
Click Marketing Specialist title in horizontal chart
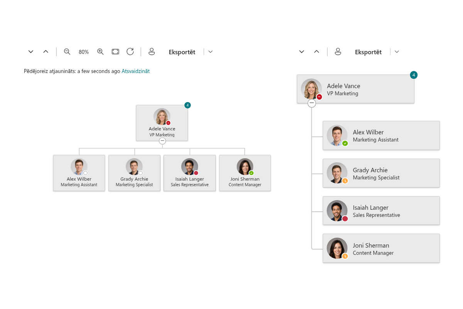[134, 185]
